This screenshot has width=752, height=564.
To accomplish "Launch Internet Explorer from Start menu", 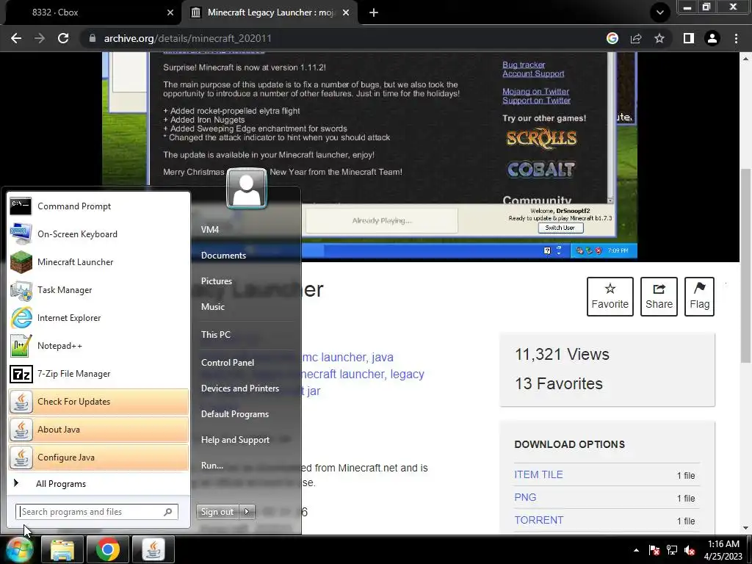I will tap(98, 317).
